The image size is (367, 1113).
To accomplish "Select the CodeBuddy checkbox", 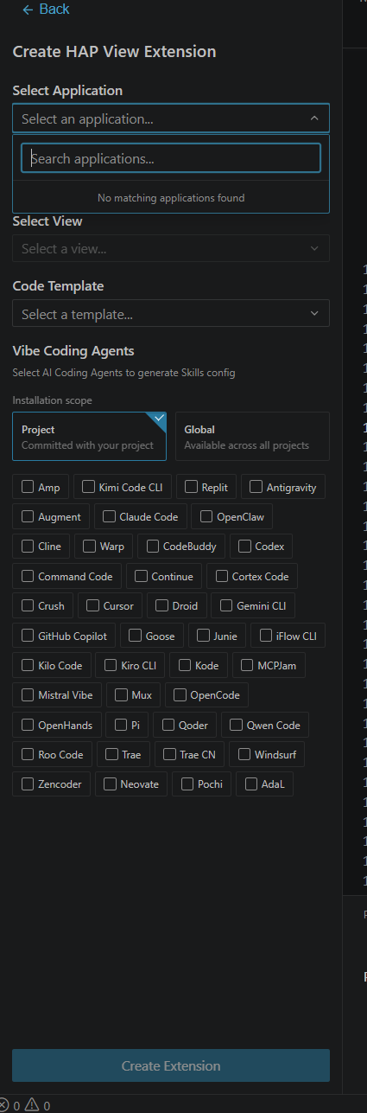I will [154, 546].
